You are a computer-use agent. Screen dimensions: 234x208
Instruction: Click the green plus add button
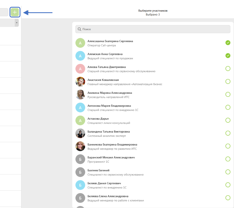15,12
